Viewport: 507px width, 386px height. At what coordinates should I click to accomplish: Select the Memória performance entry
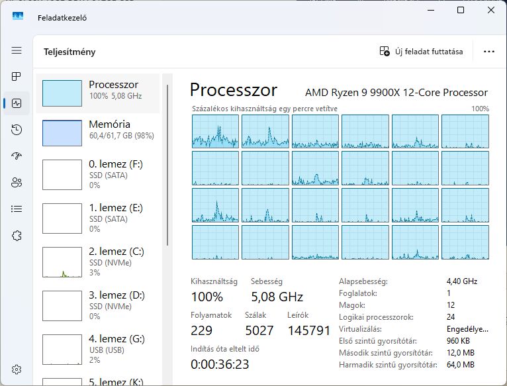click(x=98, y=133)
